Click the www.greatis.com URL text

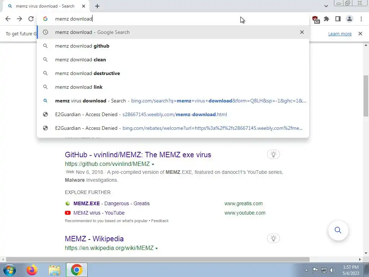243,203
